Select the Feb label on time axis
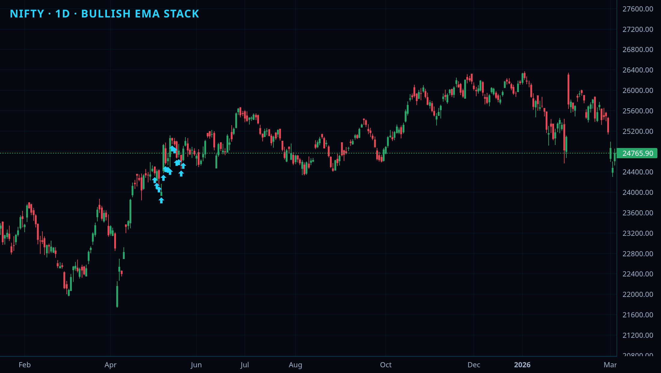Screen dimensions: 661x373 pos(25,365)
